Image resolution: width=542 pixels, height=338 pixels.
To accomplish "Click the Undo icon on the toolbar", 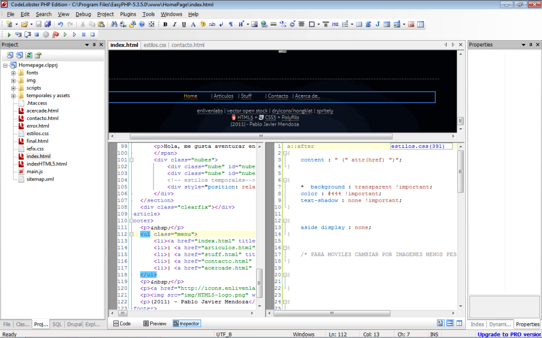I will click(59, 24).
